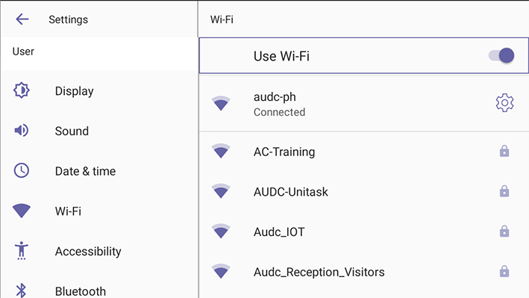The image size is (529, 298).
Task: Click the Use Wi-Fi label row
Action: pos(363,55)
